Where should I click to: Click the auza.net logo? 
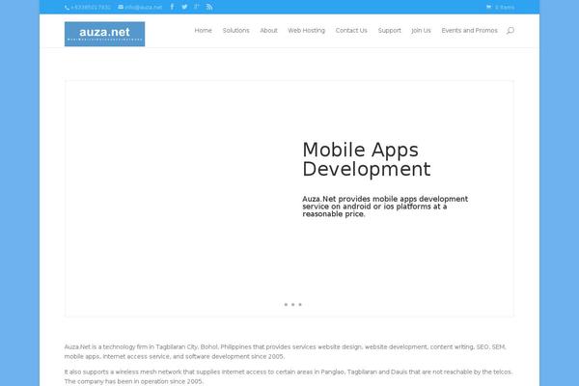tap(104, 34)
